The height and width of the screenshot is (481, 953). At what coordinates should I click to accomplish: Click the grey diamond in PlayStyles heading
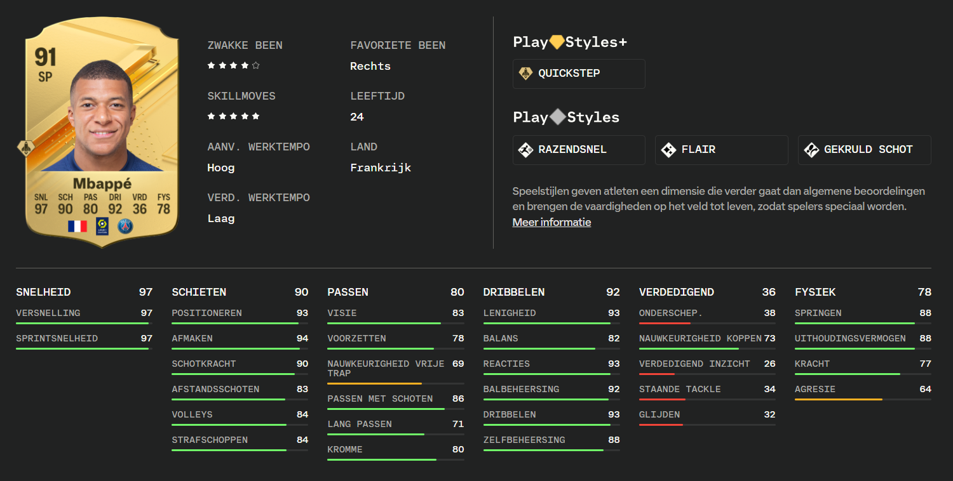coord(557,117)
